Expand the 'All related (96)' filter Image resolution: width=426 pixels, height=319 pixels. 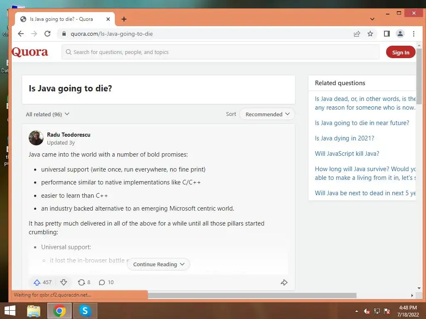(x=47, y=114)
